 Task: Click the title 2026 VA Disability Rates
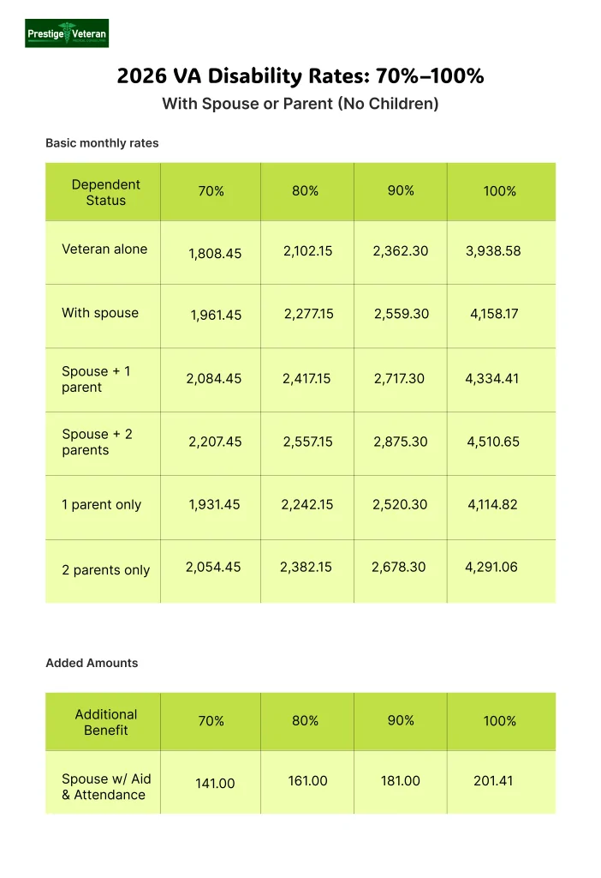point(300,76)
